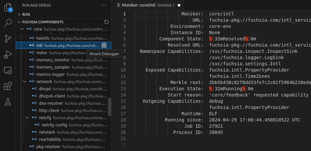Select the memory_sampler component

[63, 67]
